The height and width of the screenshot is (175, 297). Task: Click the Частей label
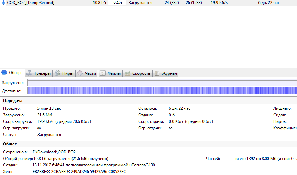[x=213, y=159]
